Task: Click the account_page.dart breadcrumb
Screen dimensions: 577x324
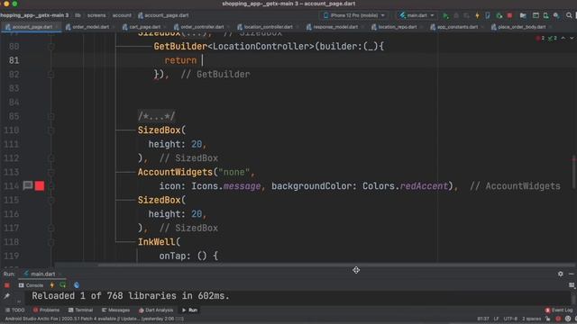Action: (163, 15)
